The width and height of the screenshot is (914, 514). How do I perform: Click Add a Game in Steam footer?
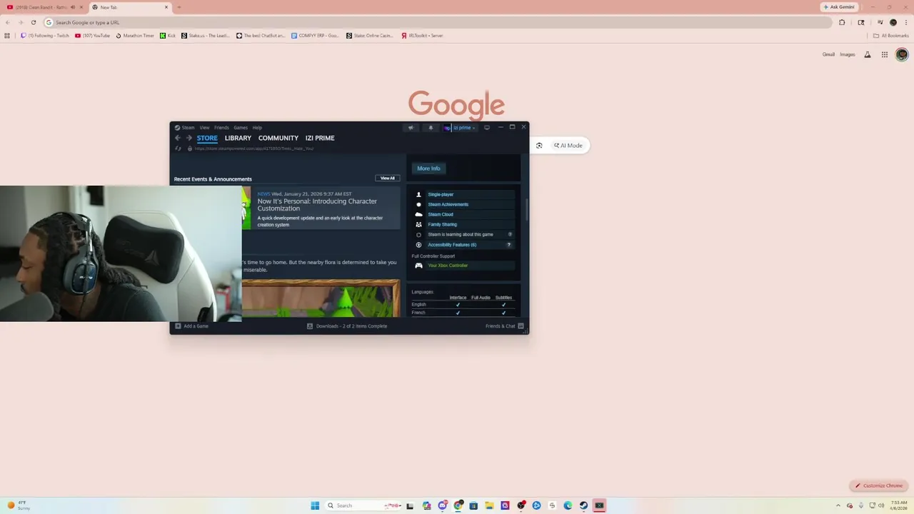(x=192, y=326)
